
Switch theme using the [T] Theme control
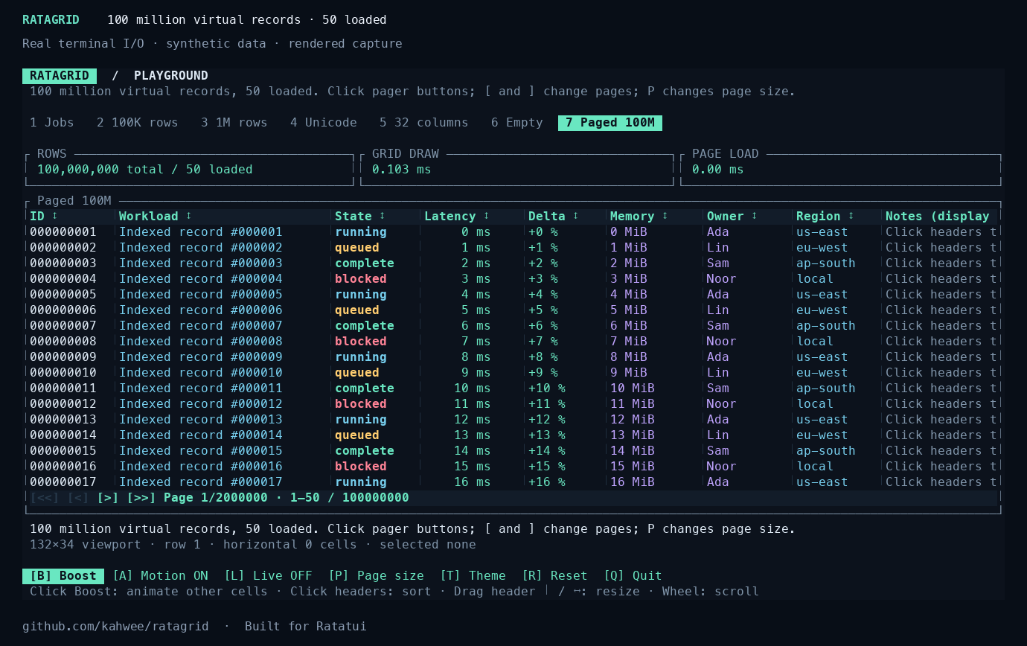coord(473,576)
